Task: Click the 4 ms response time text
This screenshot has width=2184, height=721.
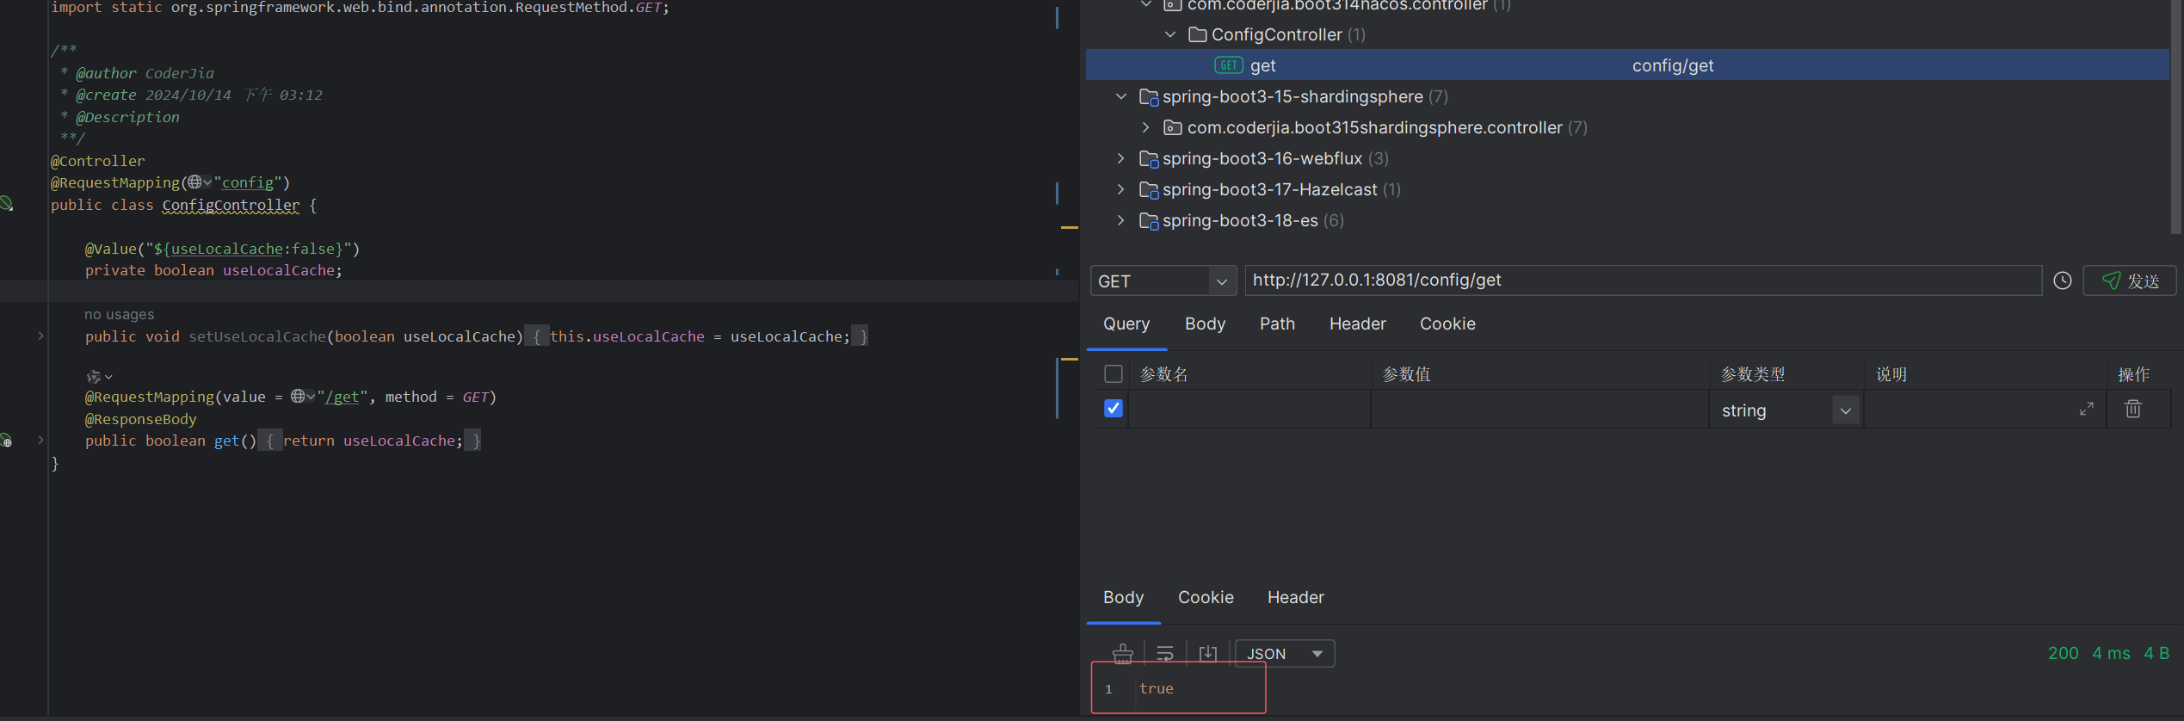Action: point(2111,653)
